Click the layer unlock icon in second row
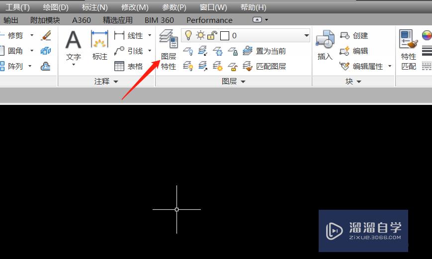 pyautogui.click(x=233, y=67)
